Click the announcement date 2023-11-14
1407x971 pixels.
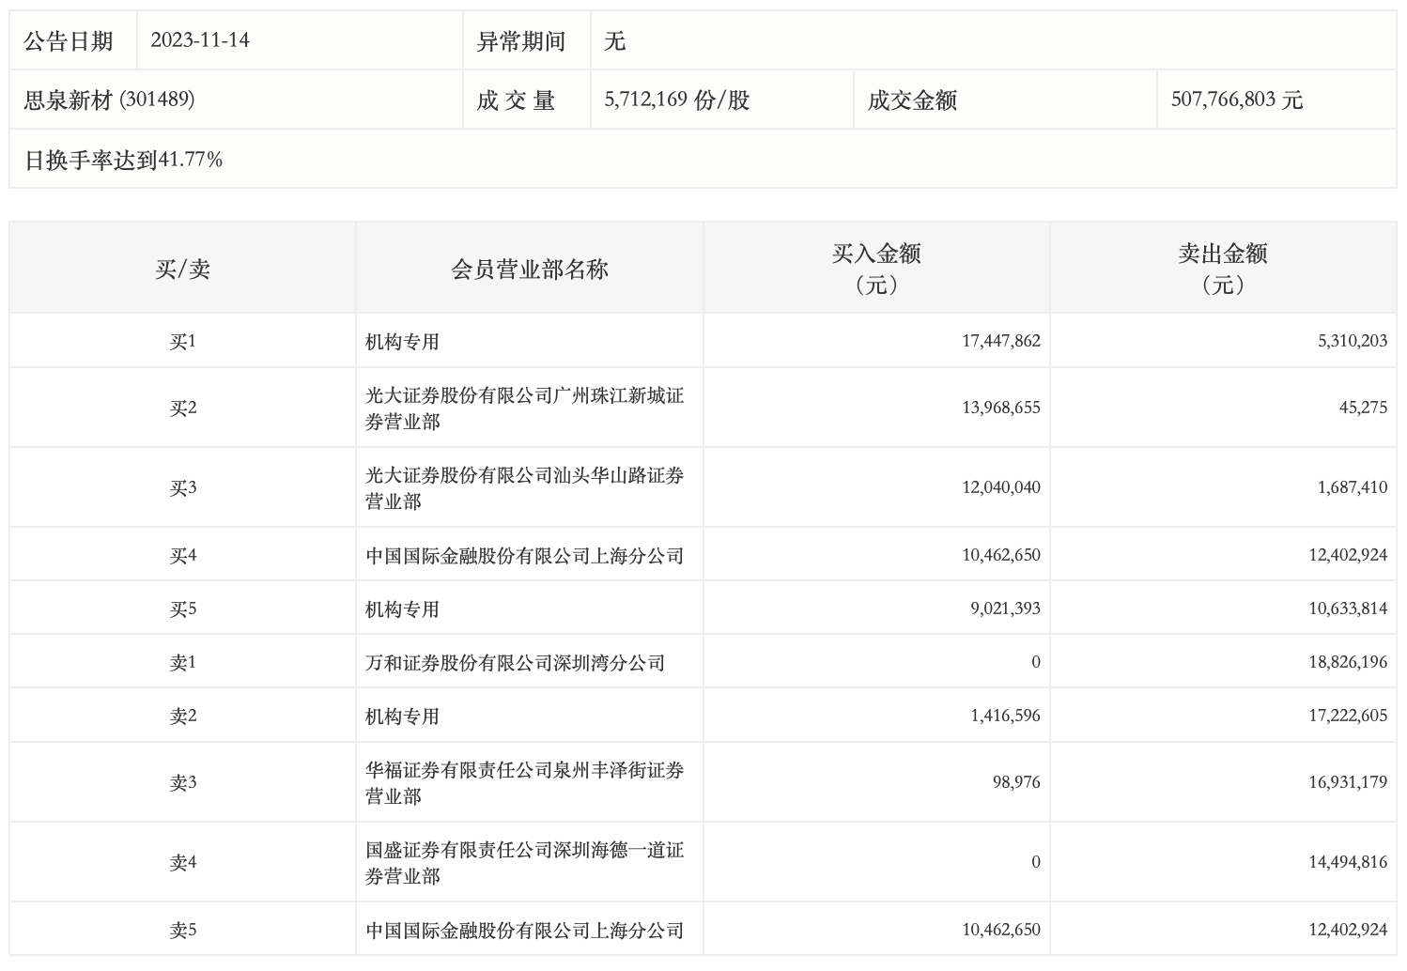point(200,40)
